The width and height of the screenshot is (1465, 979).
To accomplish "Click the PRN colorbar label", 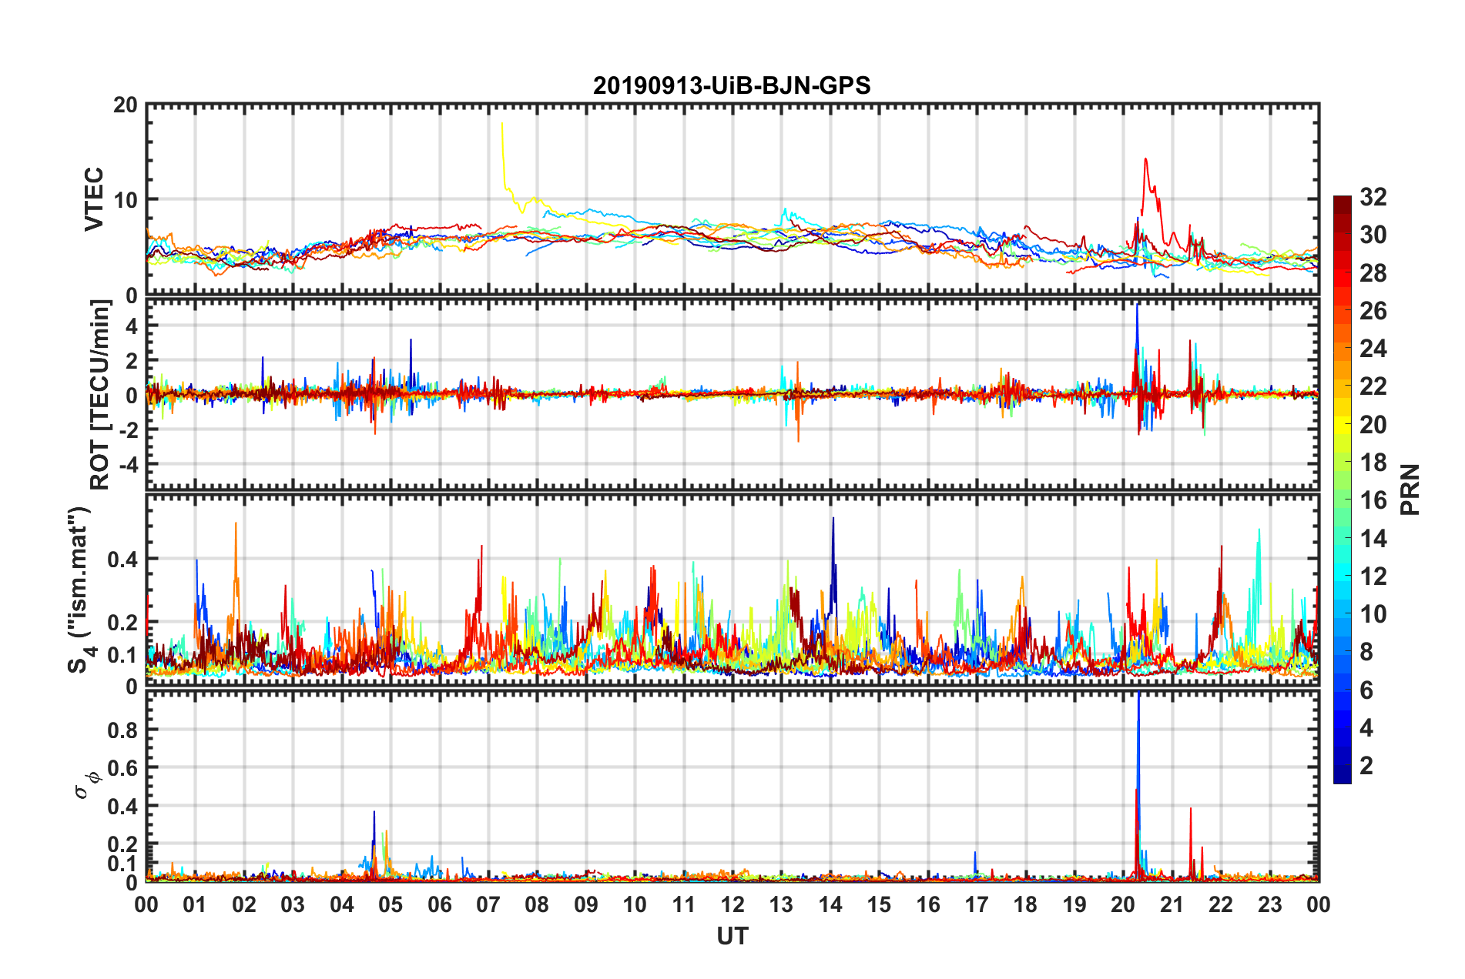I will (1410, 489).
